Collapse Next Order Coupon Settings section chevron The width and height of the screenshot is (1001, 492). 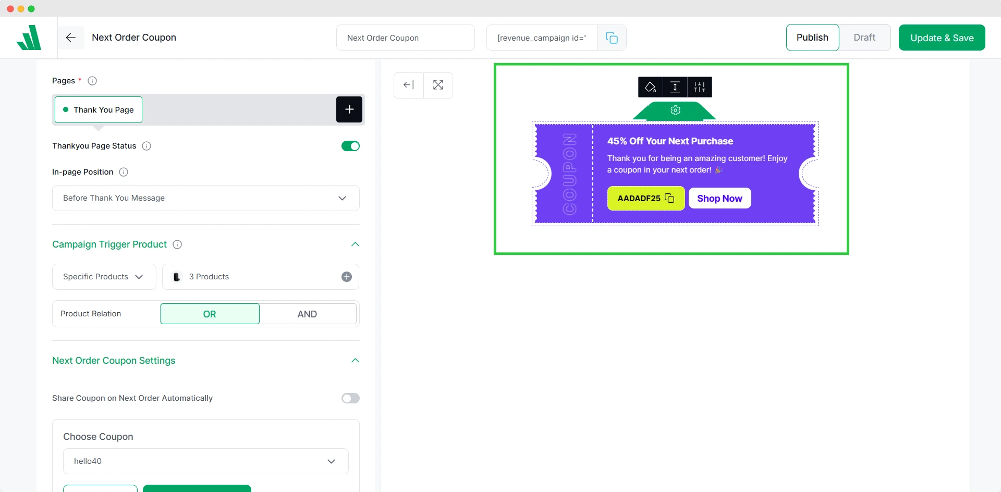tap(356, 361)
